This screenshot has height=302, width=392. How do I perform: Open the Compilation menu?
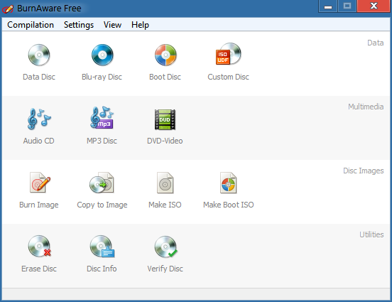[31, 25]
